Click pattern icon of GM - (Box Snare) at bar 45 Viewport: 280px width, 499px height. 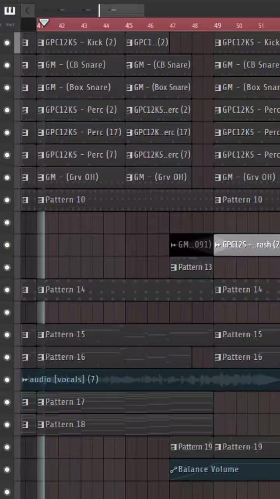129,87
